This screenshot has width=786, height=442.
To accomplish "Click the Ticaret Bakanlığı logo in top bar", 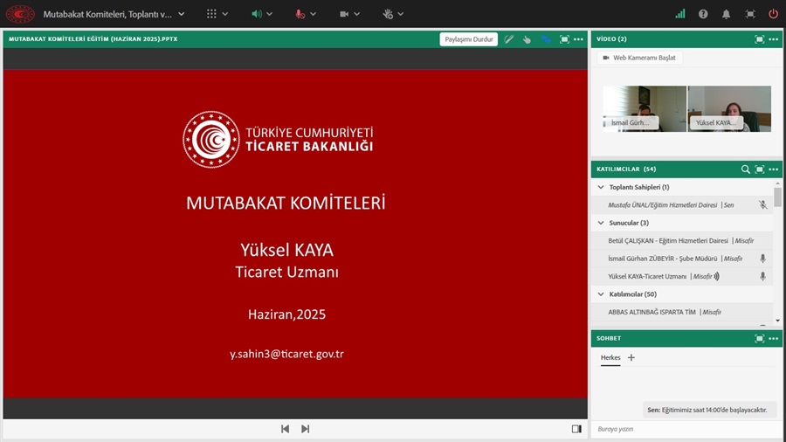I will 20,14.
